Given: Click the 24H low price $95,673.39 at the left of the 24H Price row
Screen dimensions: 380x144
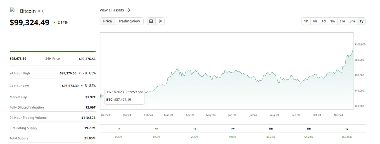Looking at the screenshot, I should (x=18, y=59).
